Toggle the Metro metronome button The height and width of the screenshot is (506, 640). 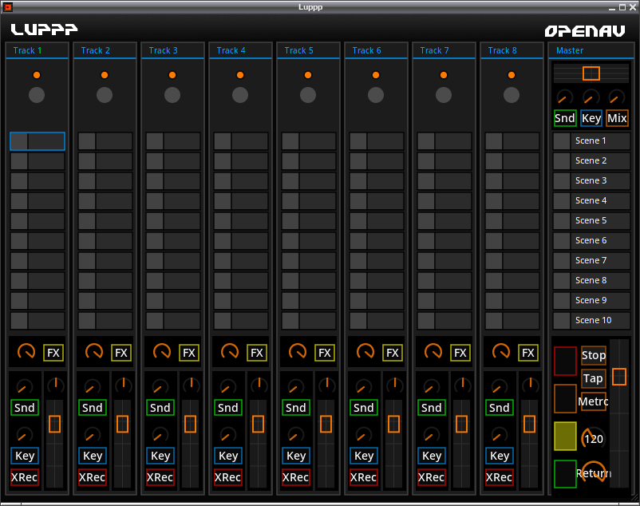coord(593,401)
